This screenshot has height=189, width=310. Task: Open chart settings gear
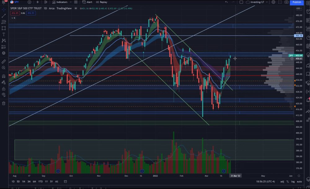273,2
